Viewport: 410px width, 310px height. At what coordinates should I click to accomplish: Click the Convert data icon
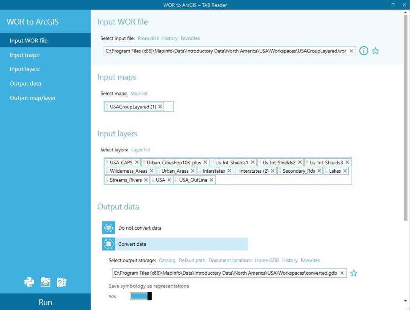[x=108, y=244]
